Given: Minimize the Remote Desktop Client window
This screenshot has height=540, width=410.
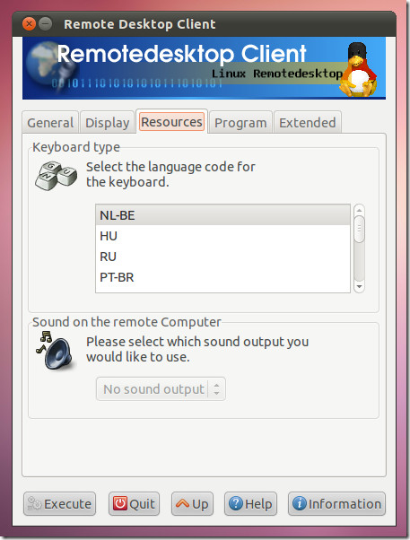Looking at the screenshot, I should click(x=45, y=24).
